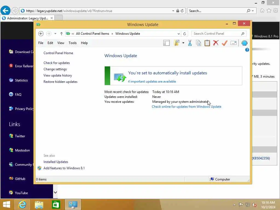Click the Control Panel search magnifier icon
280x210 pixels.
(243, 34)
